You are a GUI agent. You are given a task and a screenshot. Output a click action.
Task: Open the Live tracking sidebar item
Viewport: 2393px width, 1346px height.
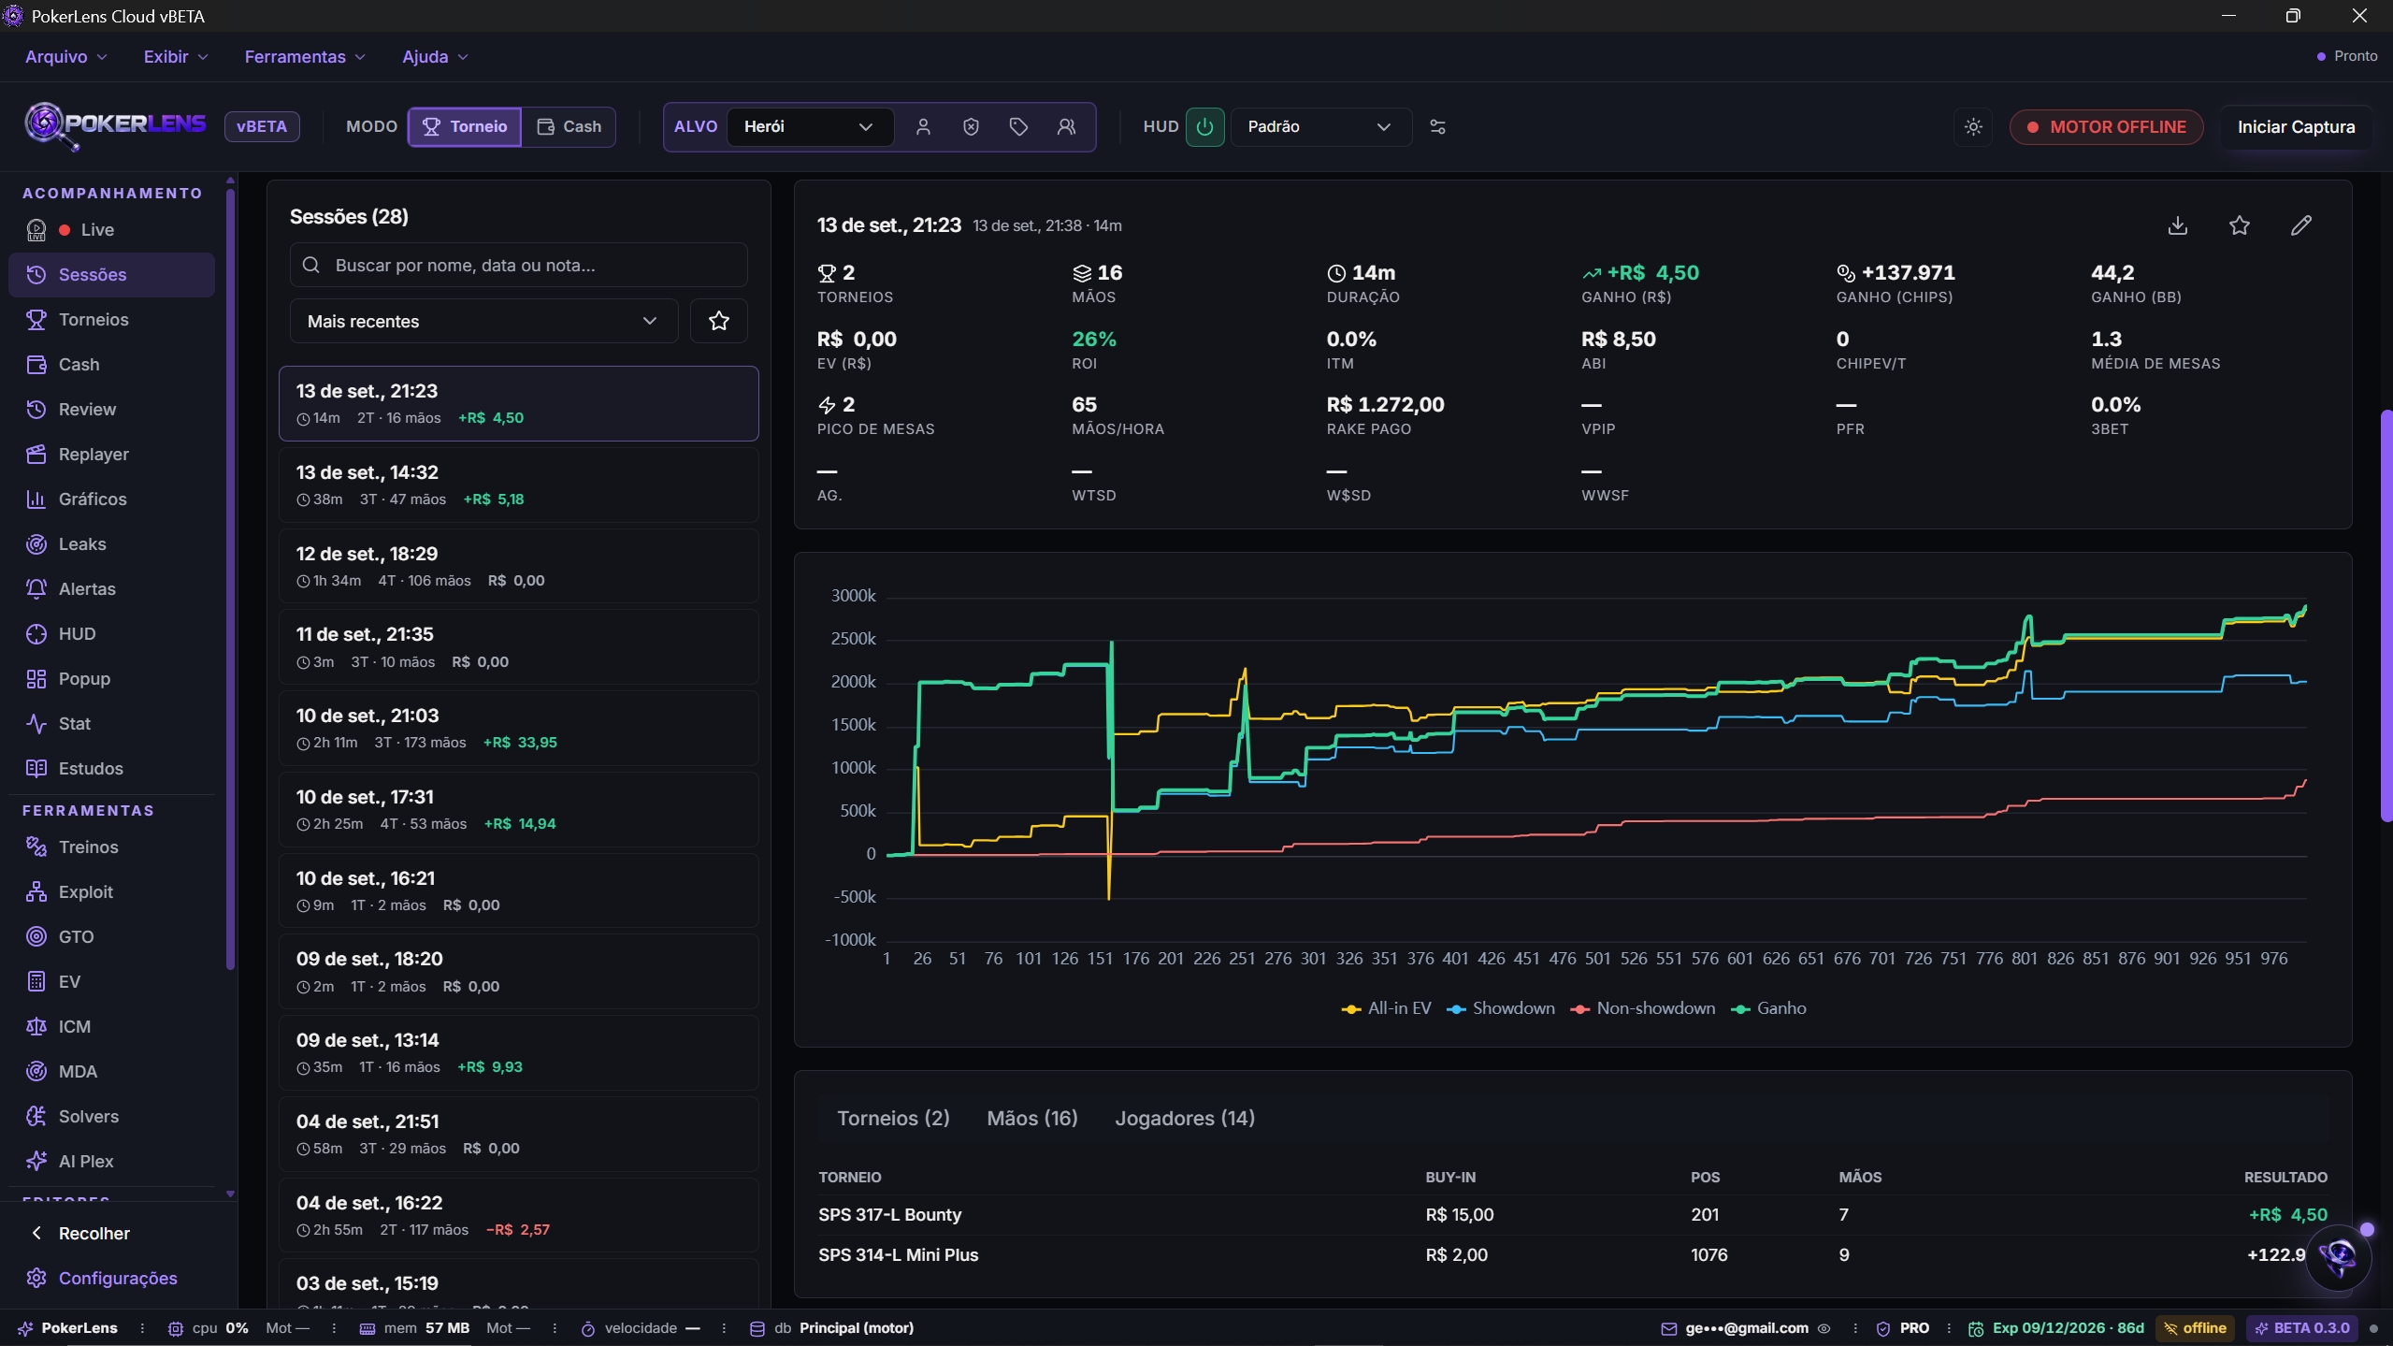[x=111, y=230]
